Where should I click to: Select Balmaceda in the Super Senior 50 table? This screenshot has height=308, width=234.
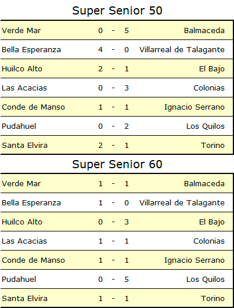[x=204, y=30]
